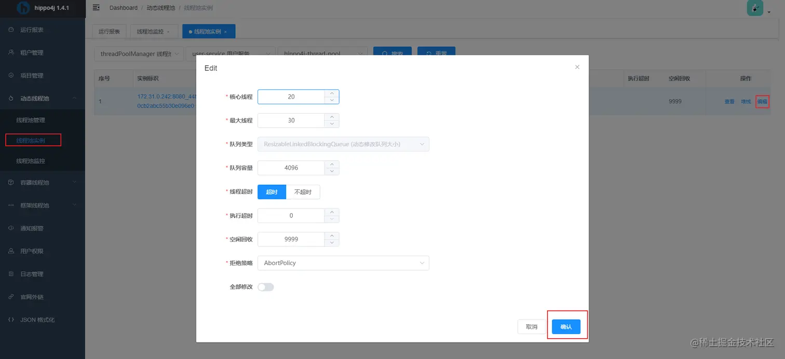
Task: Switch to the 线程池监控 tab
Action: (154, 32)
